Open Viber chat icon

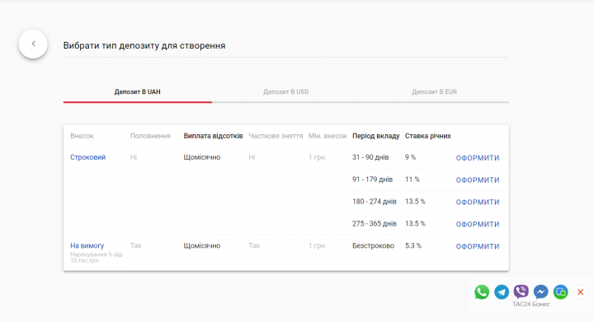[x=521, y=292]
